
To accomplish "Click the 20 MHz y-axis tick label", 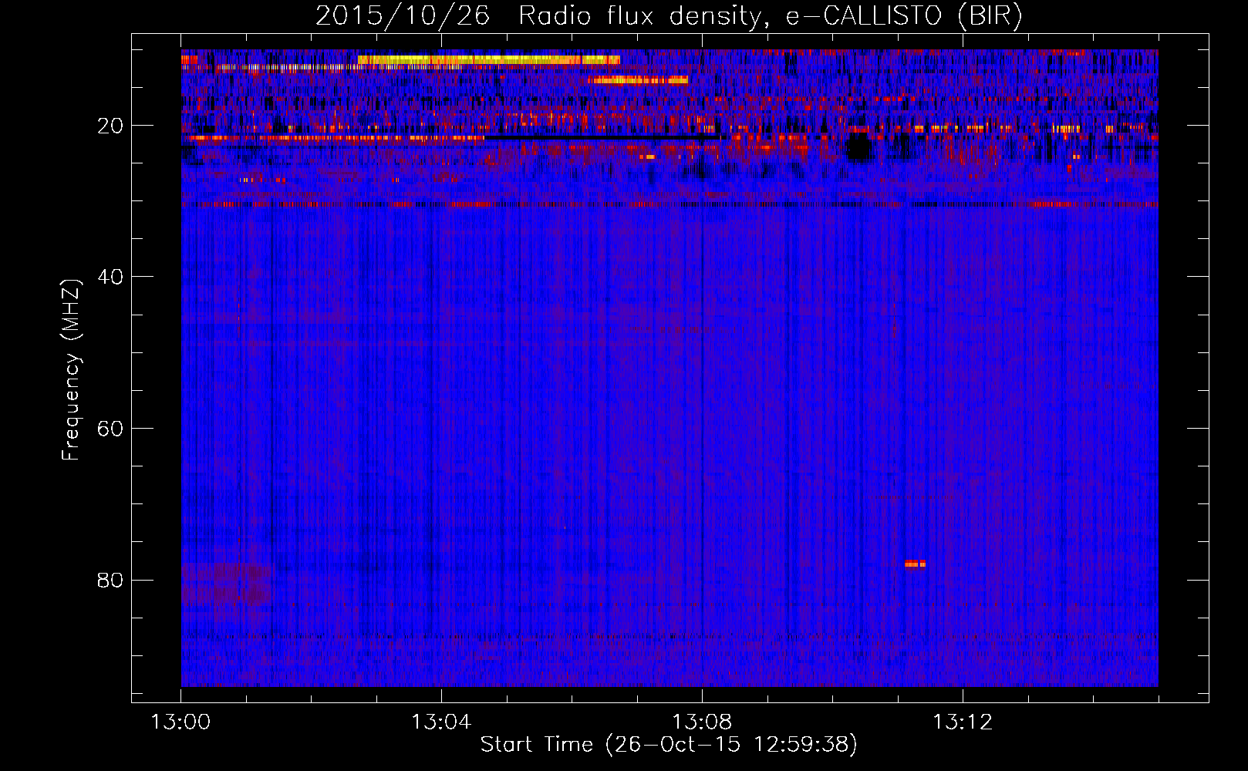I will coord(110,126).
